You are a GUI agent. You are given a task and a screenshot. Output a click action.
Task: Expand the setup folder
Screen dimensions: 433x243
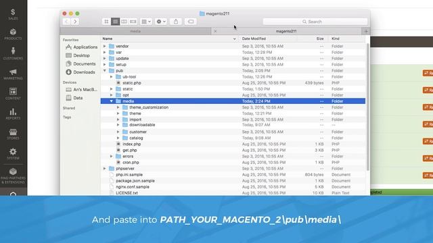point(105,65)
